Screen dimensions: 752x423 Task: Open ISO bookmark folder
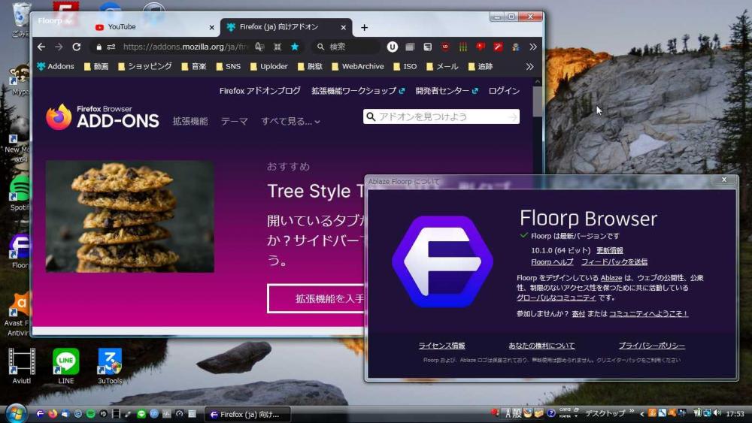click(405, 67)
